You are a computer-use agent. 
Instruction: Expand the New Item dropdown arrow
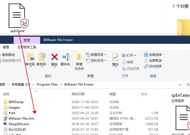click(x=105, y=55)
